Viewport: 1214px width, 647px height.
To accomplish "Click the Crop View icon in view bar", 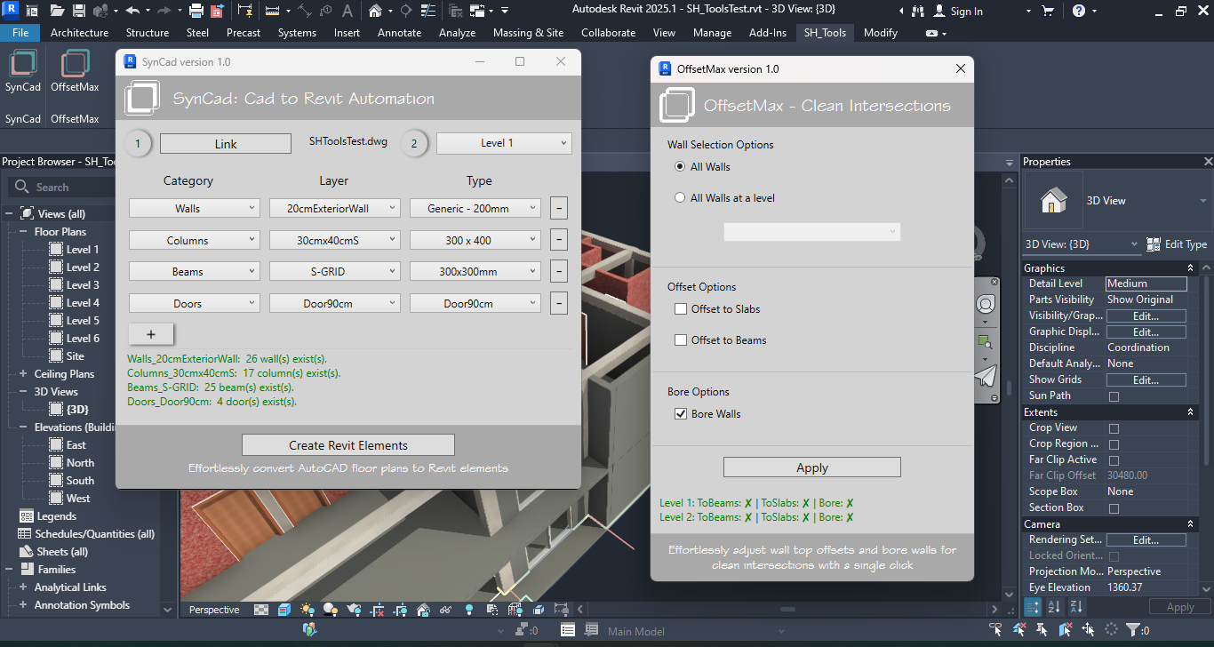I will pyautogui.click(x=377, y=610).
